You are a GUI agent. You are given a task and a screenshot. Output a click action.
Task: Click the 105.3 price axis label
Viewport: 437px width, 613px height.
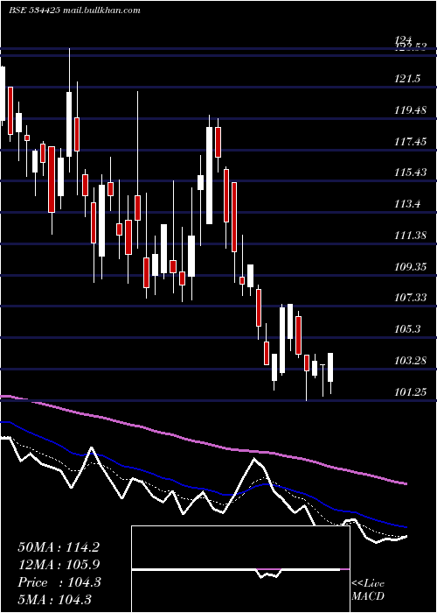[407, 328]
